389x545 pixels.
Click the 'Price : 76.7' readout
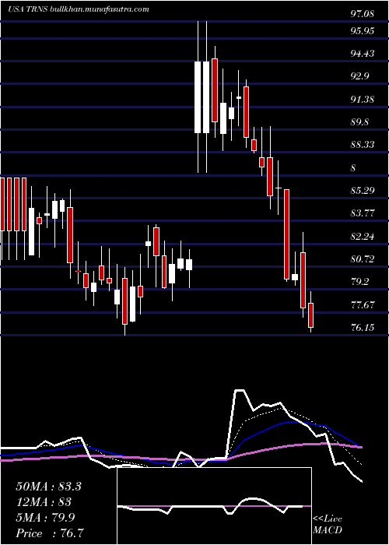[x=50, y=533]
